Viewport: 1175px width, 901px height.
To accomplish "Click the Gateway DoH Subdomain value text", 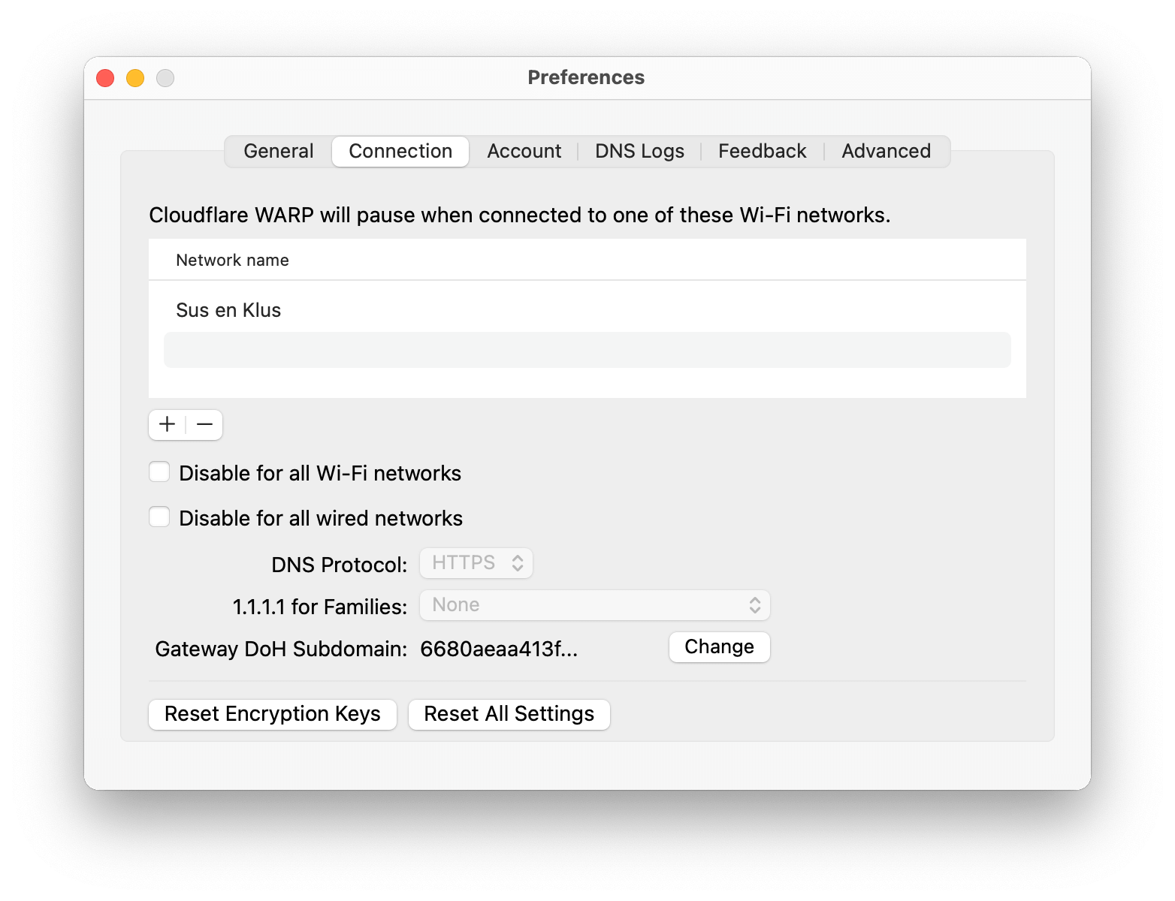I will coord(499,649).
